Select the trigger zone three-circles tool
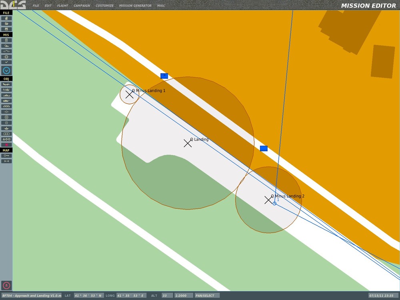The width and height of the screenshot is (400, 300). tap(6, 134)
